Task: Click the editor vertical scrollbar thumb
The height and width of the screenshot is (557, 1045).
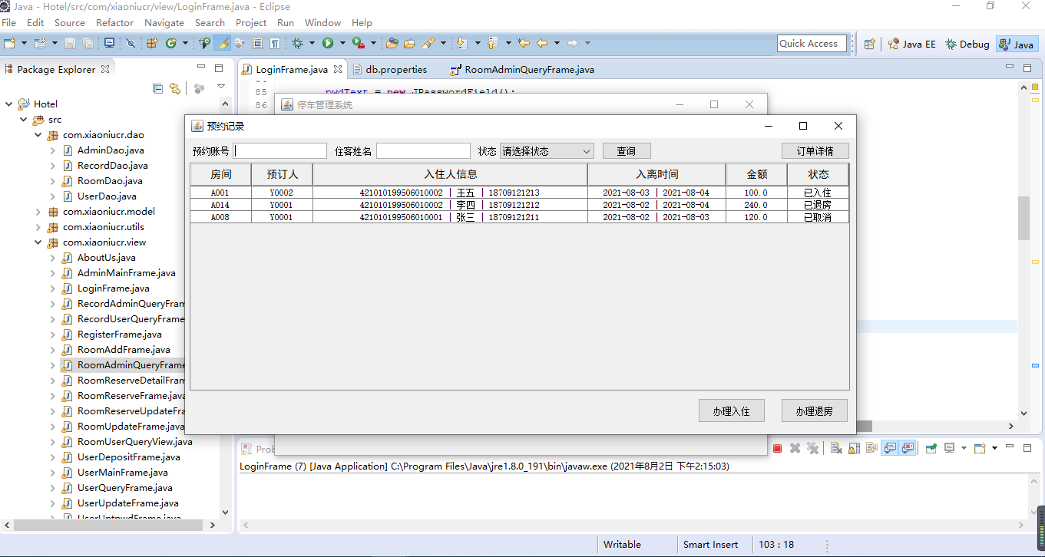Action: pyautogui.click(x=1024, y=218)
